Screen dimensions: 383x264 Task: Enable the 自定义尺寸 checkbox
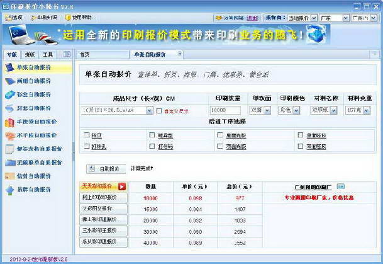coord(159,111)
